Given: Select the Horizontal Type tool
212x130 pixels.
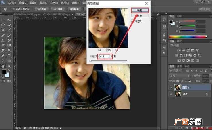Looking at the screenshot, I should [x=9, y=56].
